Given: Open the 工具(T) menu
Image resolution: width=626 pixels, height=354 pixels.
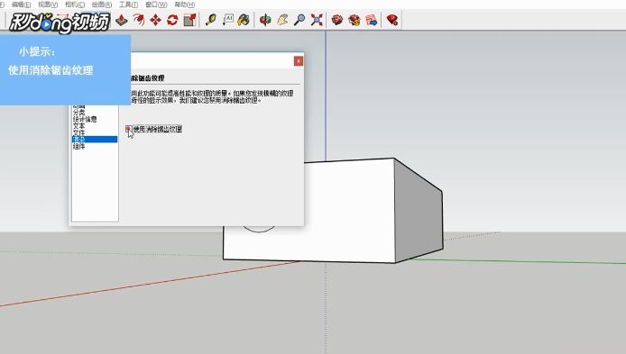Looking at the screenshot, I should tap(129, 5).
